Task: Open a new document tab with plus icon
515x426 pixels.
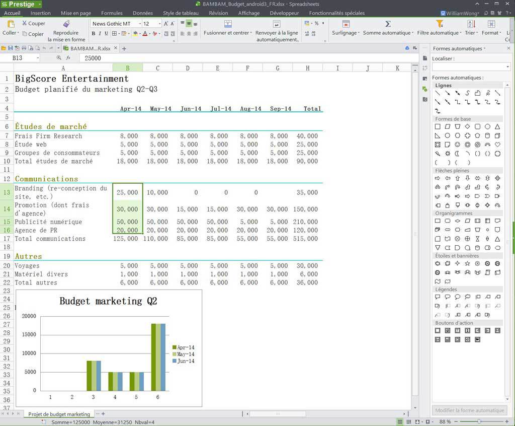Action: [x=124, y=49]
